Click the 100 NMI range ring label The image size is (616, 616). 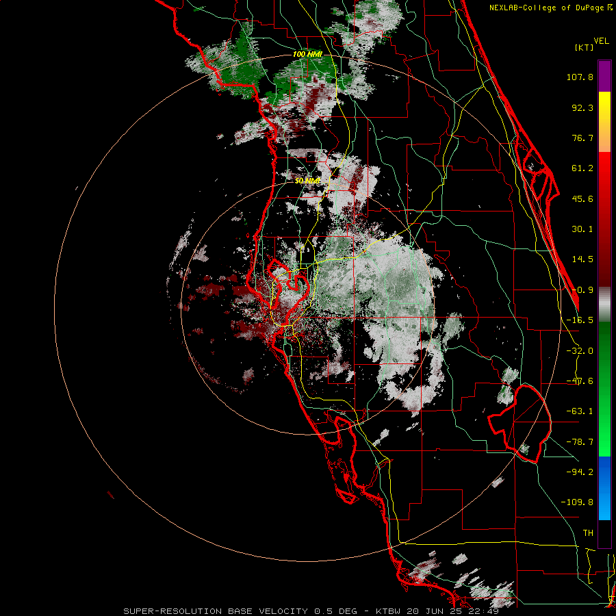point(307,54)
